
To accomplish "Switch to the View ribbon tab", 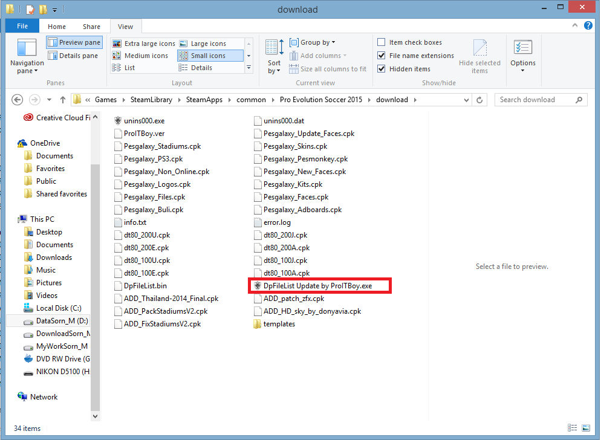I will pyautogui.click(x=125, y=27).
